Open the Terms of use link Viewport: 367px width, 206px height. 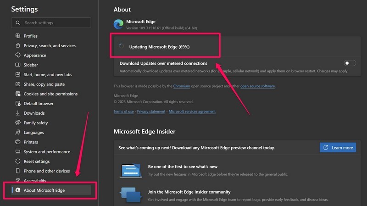tap(124, 111)
